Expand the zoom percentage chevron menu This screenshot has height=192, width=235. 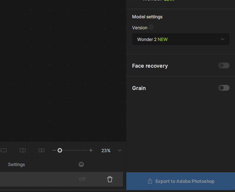point(120,150)
